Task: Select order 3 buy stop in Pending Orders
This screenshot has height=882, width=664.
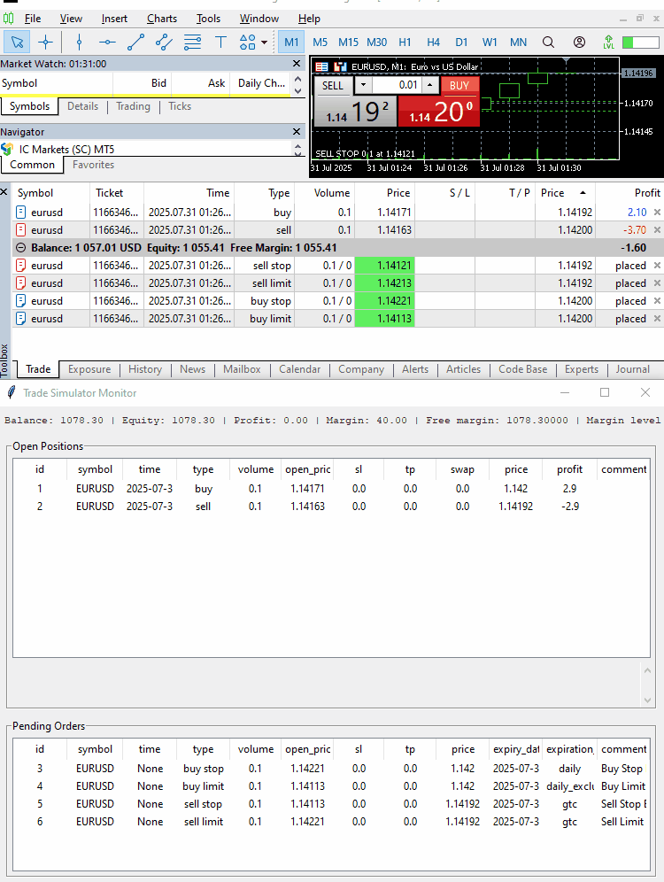Action: click(331, 769)
